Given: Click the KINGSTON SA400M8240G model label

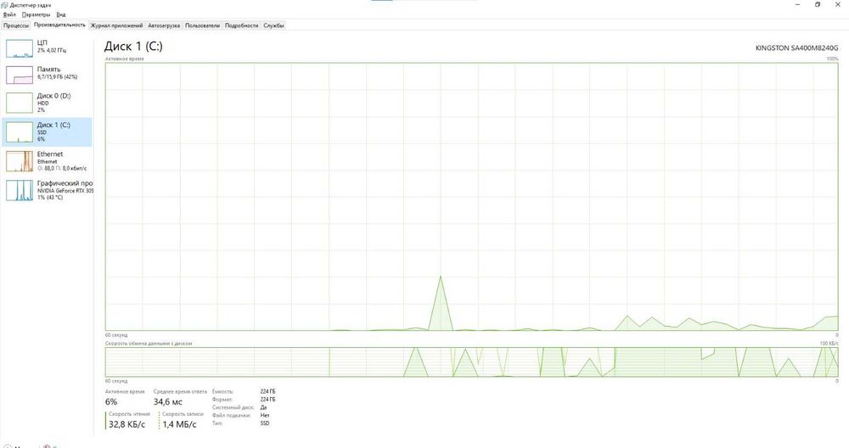Looking at the screenshot, I should point(796,48).
